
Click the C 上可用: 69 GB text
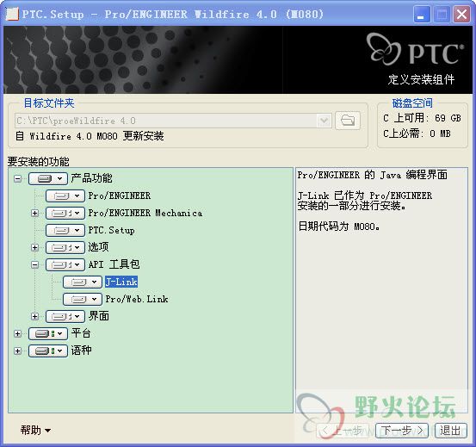coord(422,118)
